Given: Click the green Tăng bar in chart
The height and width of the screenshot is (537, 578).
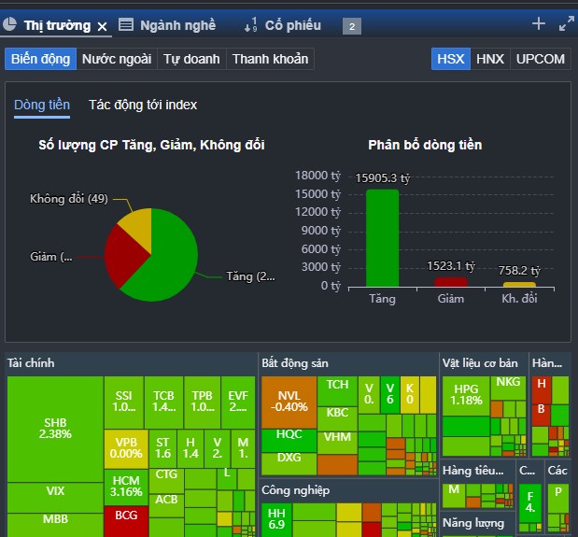Looking at the screenshot, I should click(x=382, y=238).
